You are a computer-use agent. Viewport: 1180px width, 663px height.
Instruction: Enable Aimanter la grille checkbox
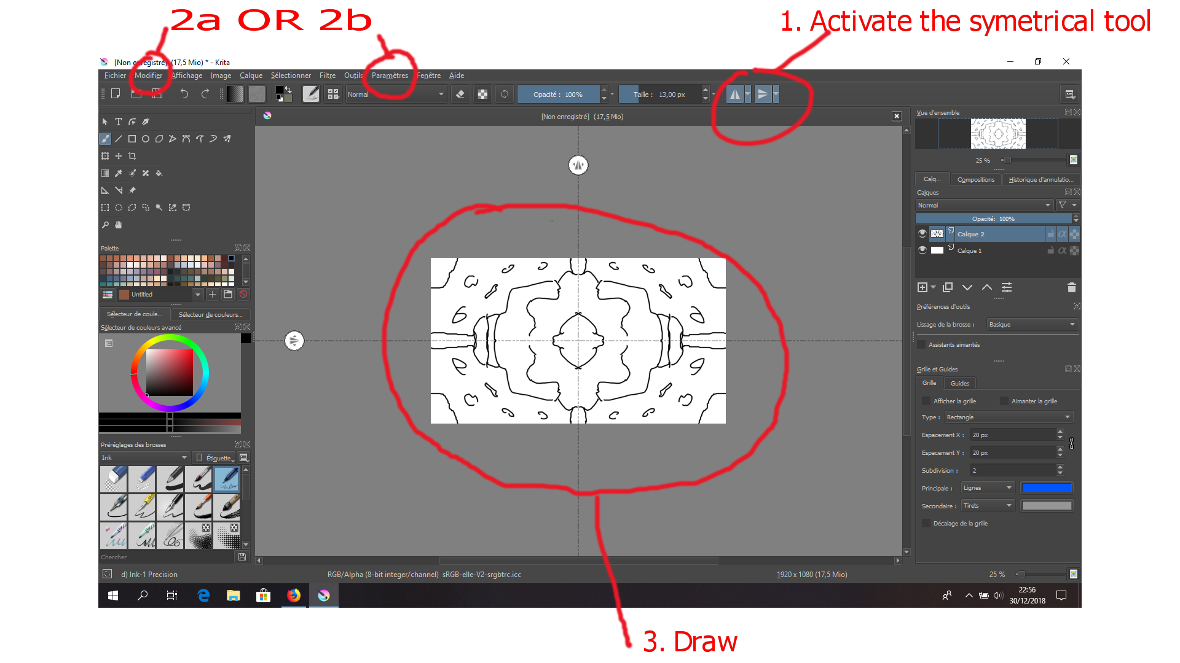(x=1004, y=401)
